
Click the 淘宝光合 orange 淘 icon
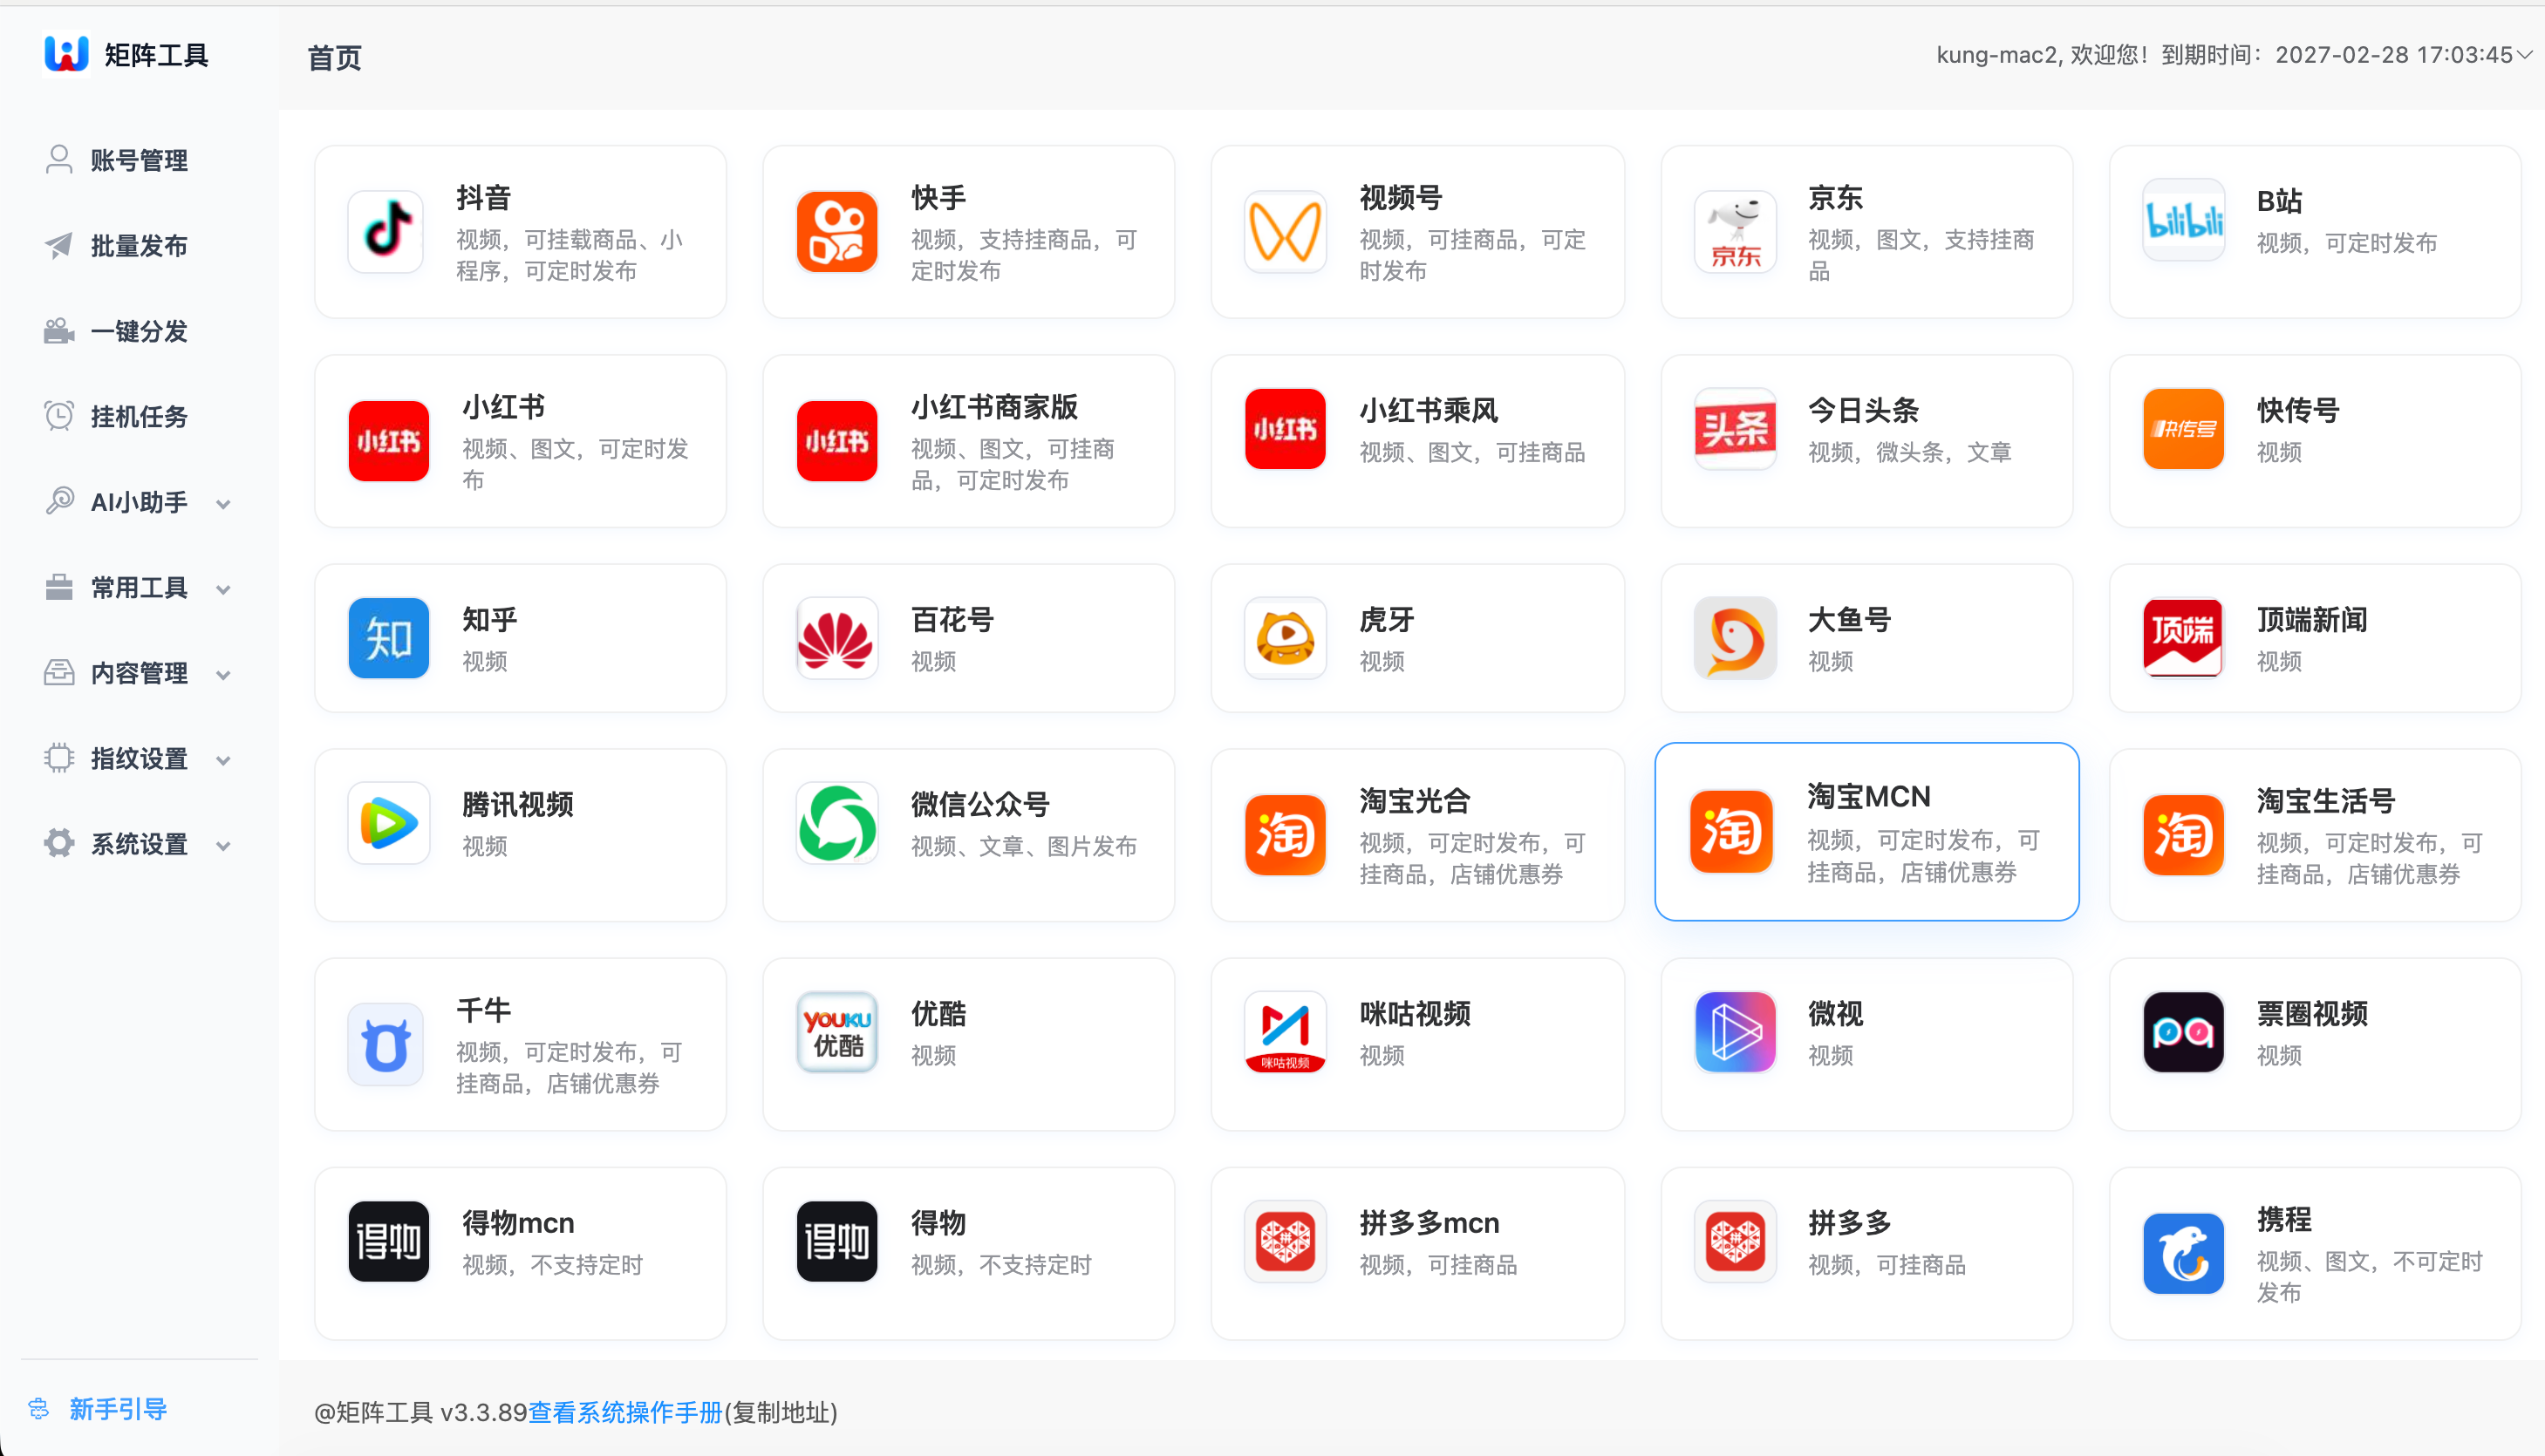pos(1286,835)
